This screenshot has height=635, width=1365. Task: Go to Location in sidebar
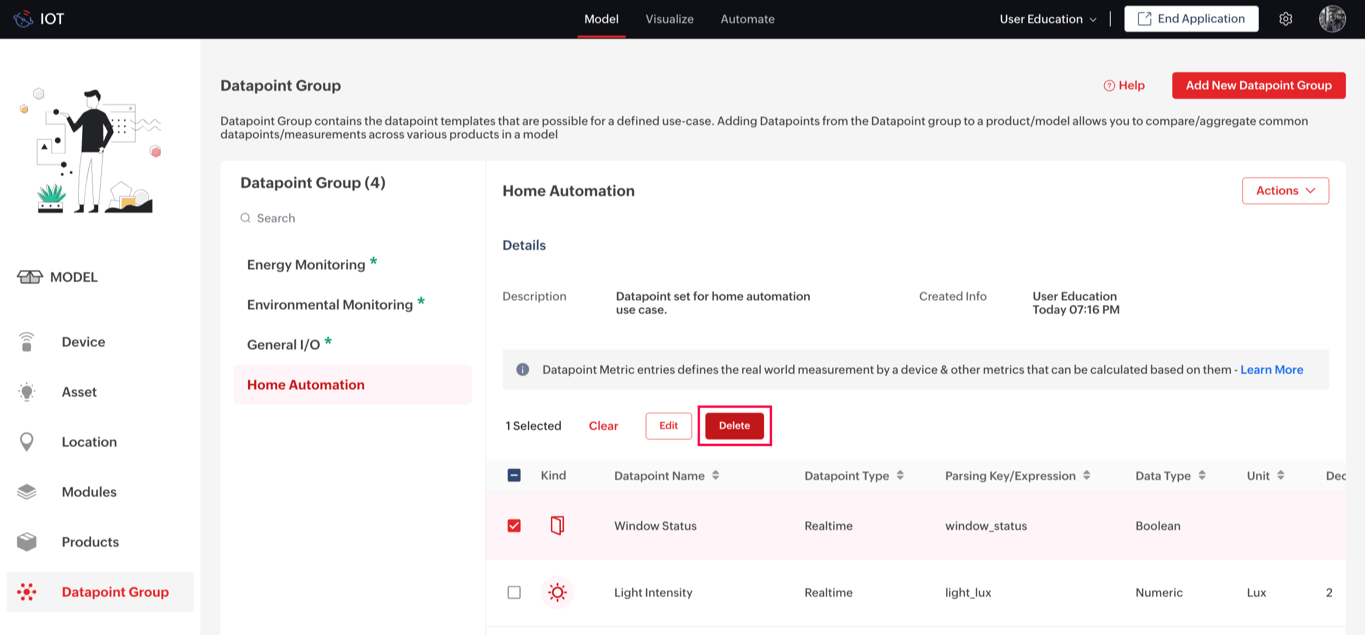click(89, 442)
